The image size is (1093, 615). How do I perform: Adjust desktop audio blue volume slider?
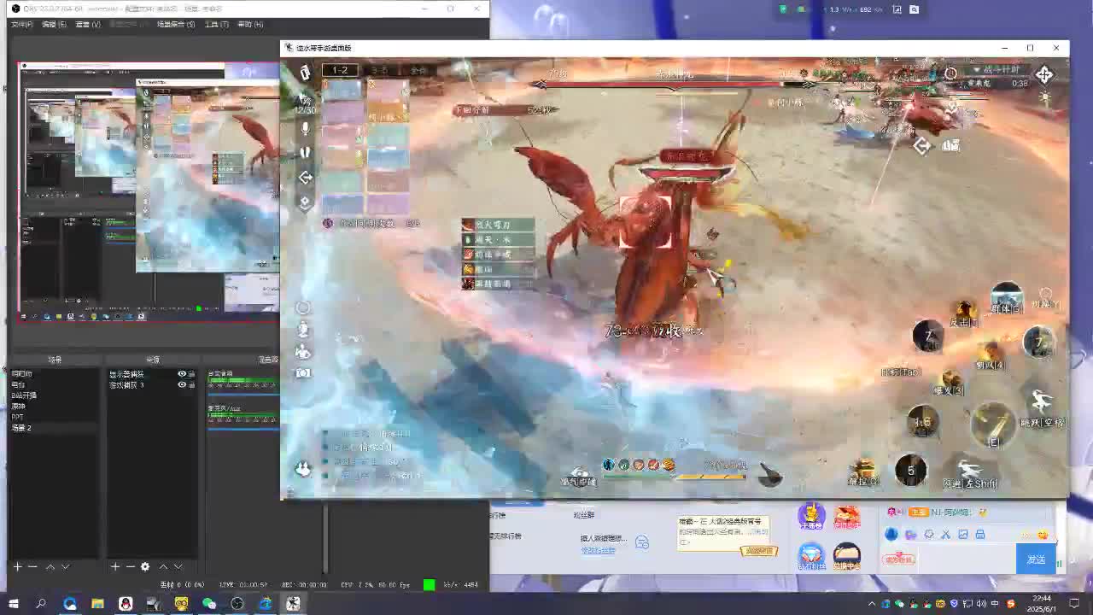pyautogui.click(x=243, y=395)
